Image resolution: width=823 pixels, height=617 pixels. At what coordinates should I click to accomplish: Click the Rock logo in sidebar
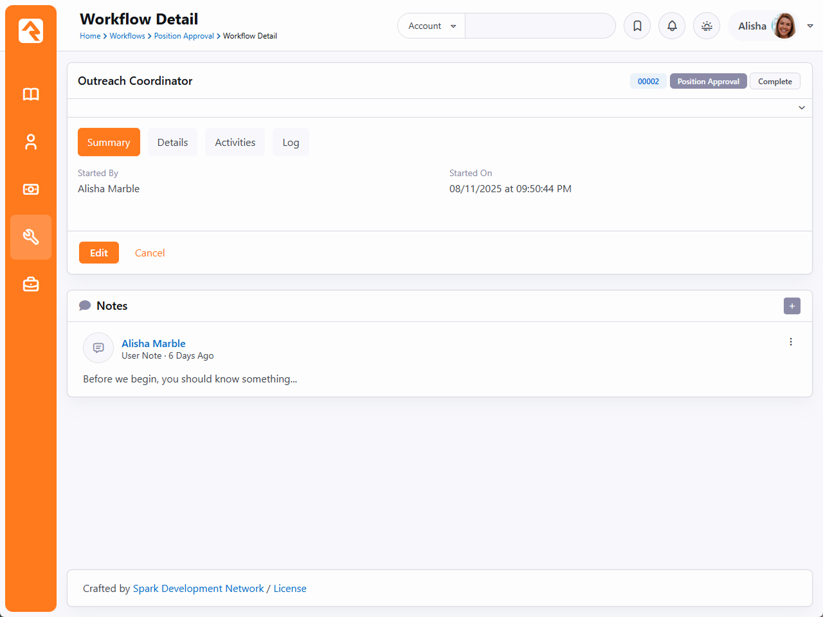coord(31,31)
